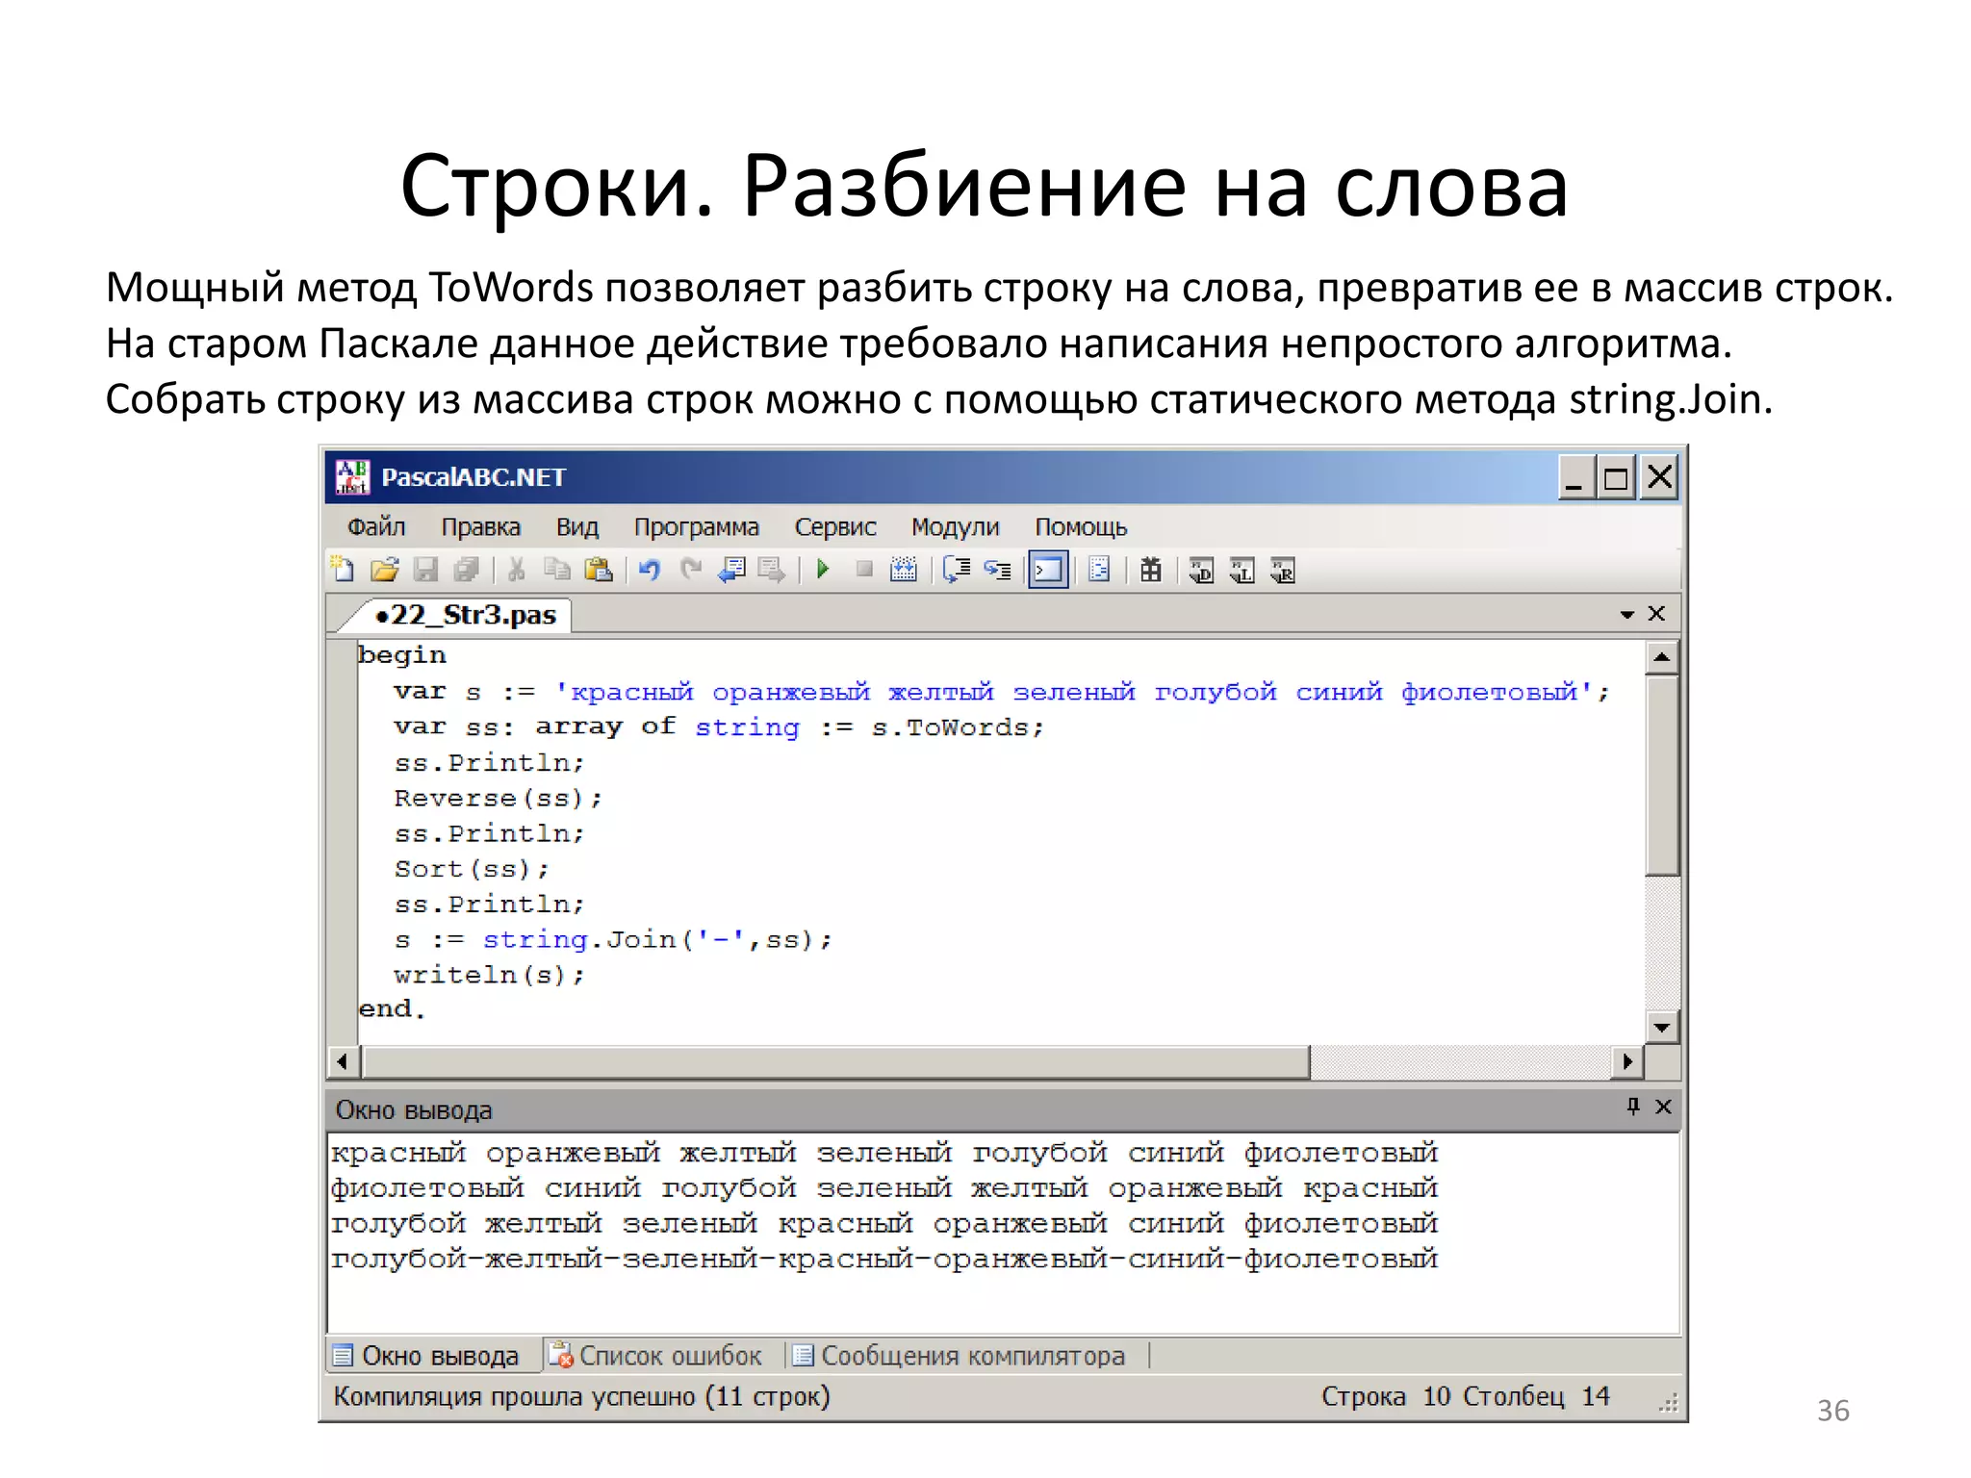Viewport: 1971px width, 1478px height.
Task: Open the Помощь menu
Action: (1081, 526)
